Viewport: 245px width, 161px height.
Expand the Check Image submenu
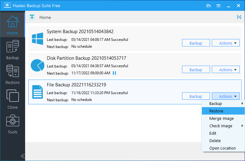coord(223,126)
